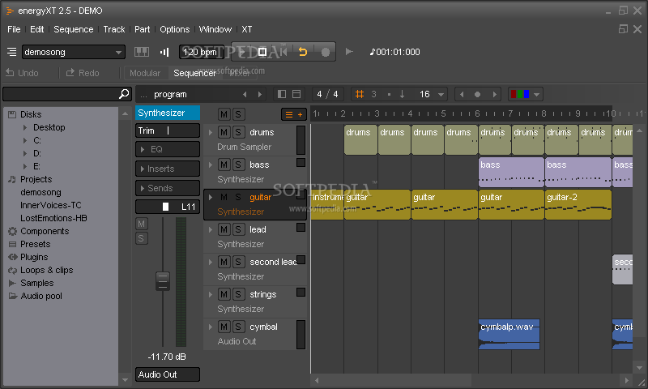Click the down arrow snap icon
The width and height of the screenshot is (648, 389).
pos(402,94)
